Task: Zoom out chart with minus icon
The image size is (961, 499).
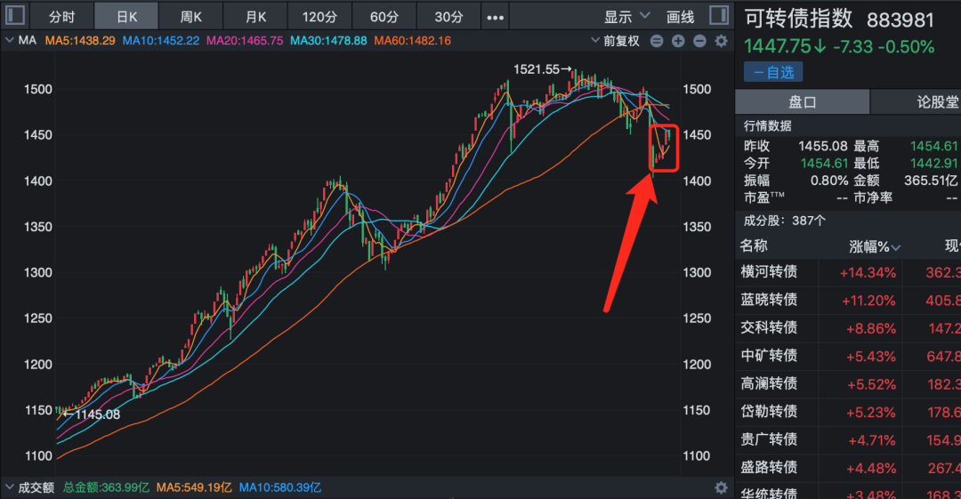Action: pos(699,41)
